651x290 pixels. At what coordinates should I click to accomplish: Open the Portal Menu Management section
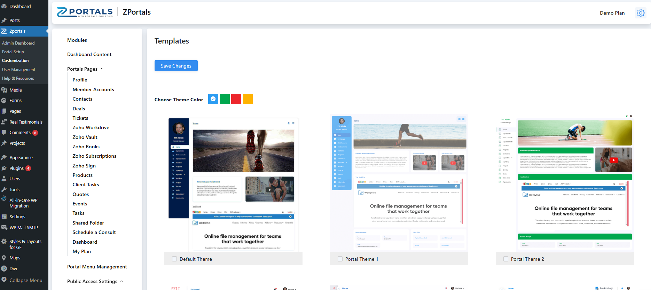(x=97, y=267)
